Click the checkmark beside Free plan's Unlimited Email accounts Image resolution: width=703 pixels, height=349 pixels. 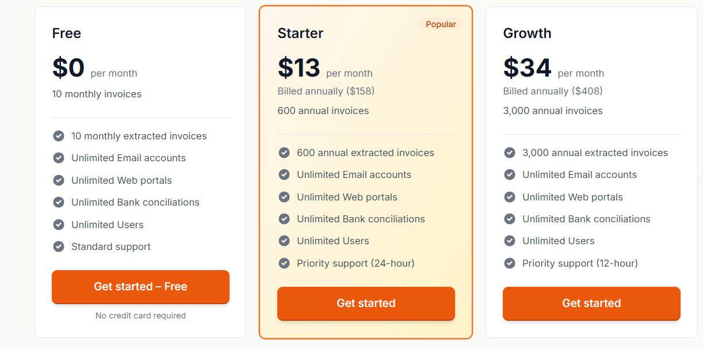pyautogui.click(x=58, y=158)
